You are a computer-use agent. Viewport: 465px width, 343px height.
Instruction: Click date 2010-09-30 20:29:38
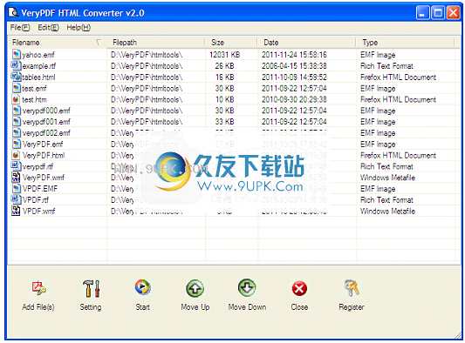point(294,100)
